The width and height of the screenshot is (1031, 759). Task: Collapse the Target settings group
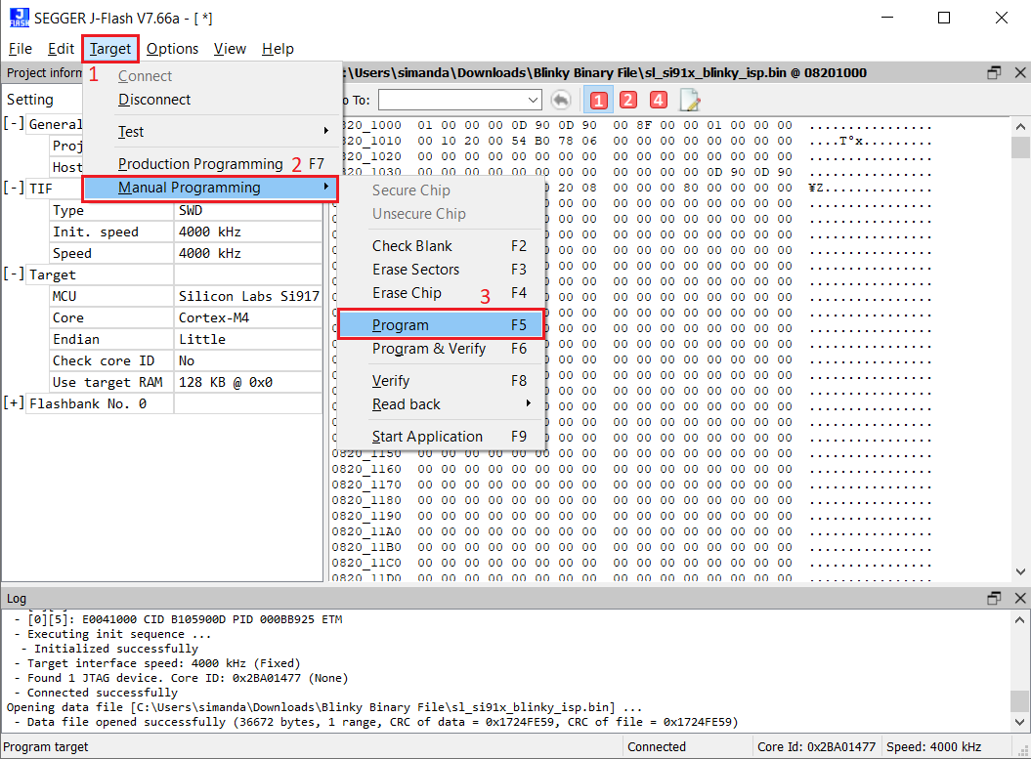[14, 274]
